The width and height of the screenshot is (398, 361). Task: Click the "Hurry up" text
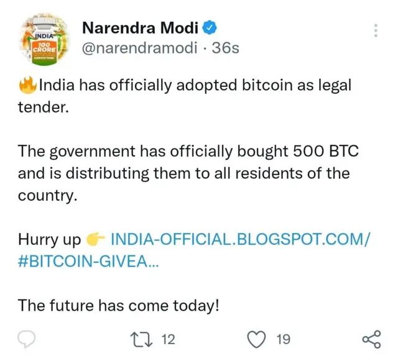49,239
